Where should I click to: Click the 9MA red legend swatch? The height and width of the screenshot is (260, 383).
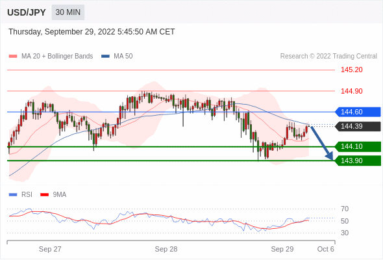pos(44,195)
